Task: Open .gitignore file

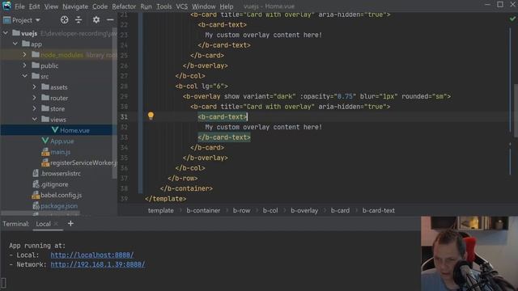Action: 54,184
